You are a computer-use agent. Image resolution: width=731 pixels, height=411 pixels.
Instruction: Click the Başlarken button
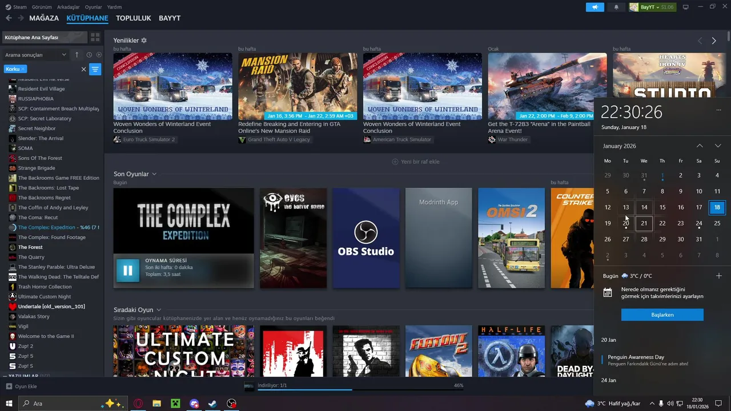pos(662,315)
